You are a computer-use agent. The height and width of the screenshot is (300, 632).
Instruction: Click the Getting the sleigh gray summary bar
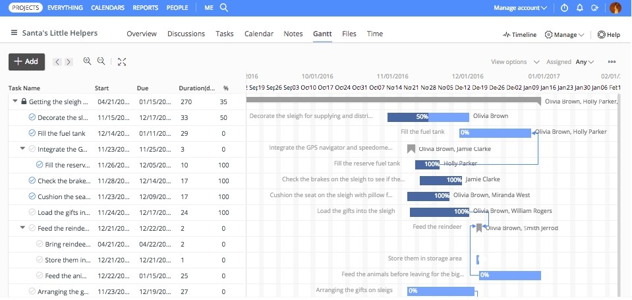(x=393, y=100)
